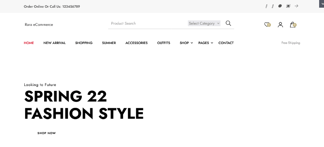Image resolution: width=324 pixels, height=147 pixels.
Task: Click the Free Shipping link
Action: tap(291, 43)
